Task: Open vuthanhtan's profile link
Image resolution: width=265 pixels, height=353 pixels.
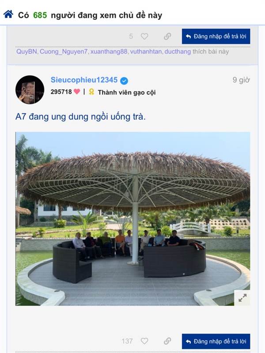Action: pyautogui.click(x=146, y=52)
